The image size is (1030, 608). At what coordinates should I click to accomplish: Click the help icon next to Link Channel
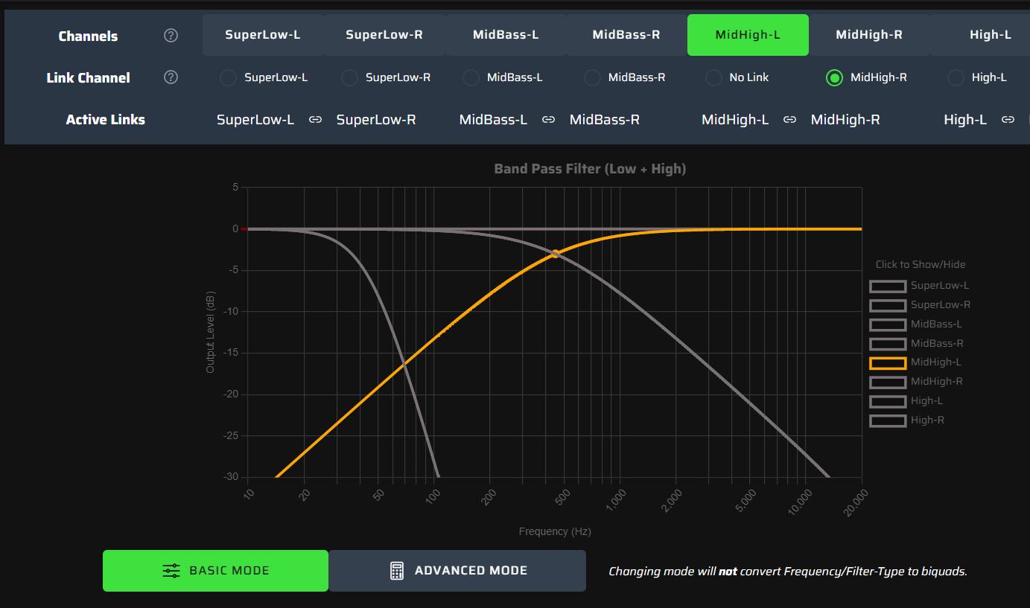(171, 77)
